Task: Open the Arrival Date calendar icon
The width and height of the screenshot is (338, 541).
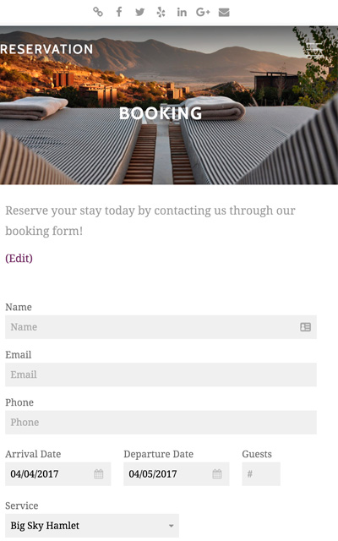Action: [99, 473]
